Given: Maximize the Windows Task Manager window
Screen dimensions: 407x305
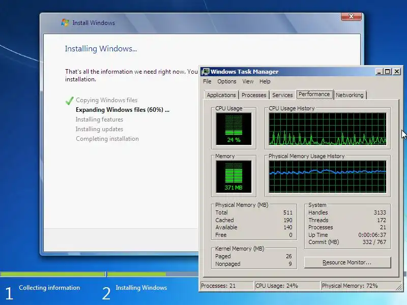Looking at the screenshot, I should [x=388, y=72].
